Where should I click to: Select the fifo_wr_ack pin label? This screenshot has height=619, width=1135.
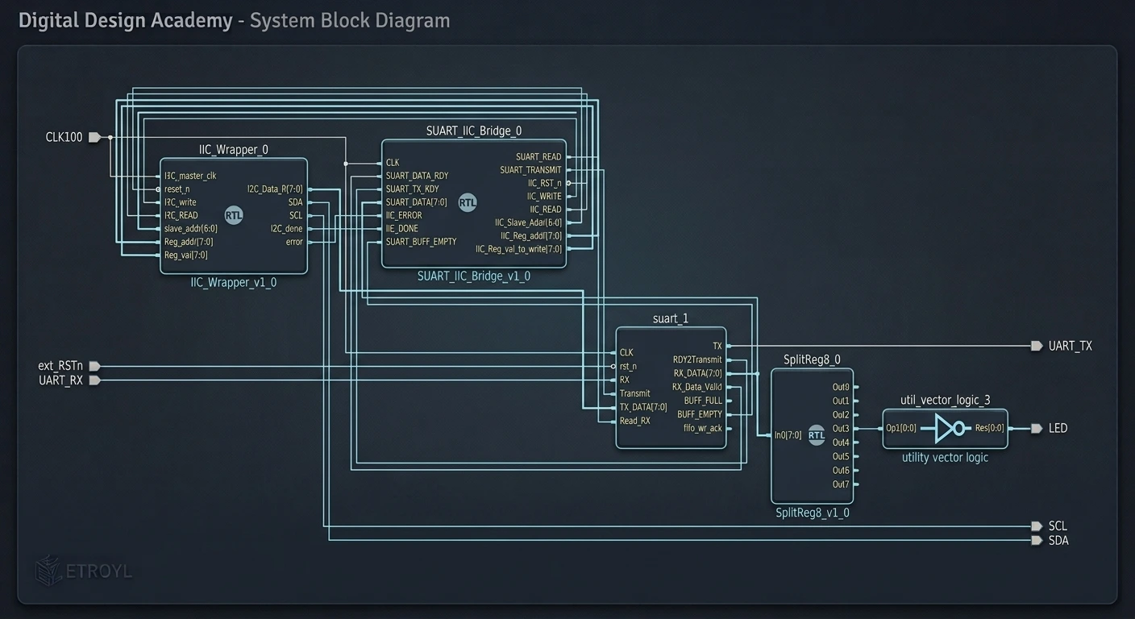703,428
